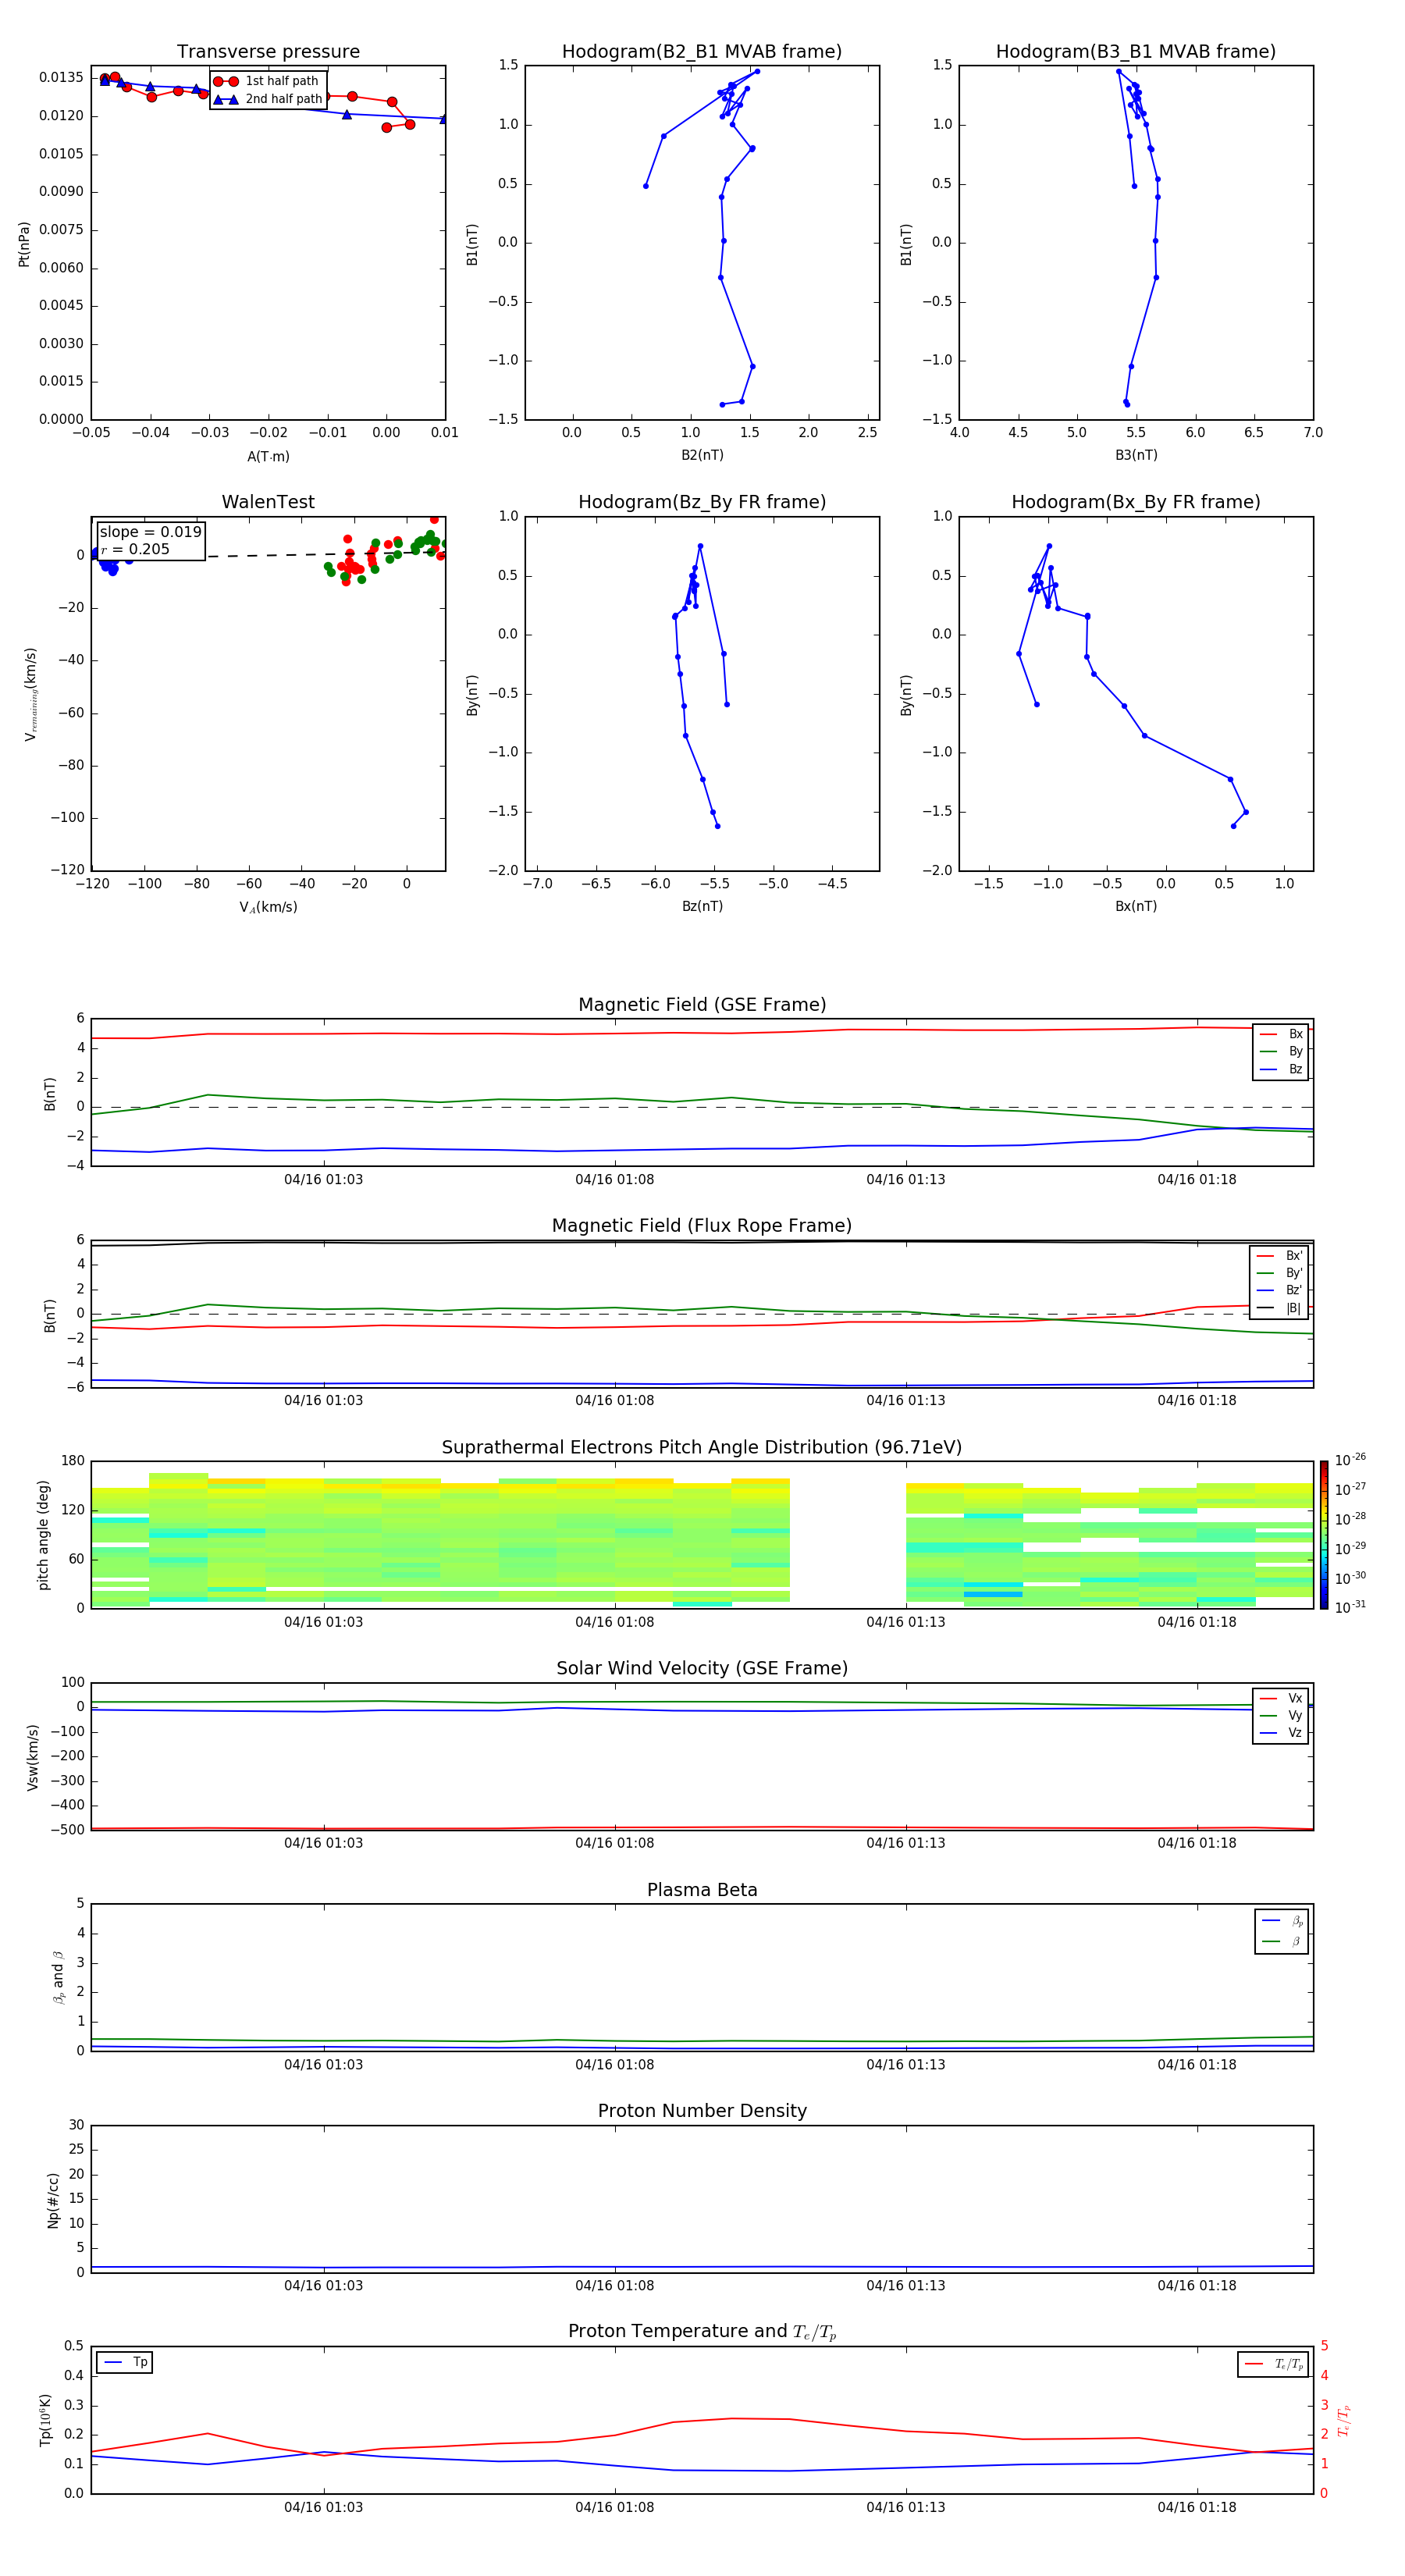The image size is (1405, 2576).
Task: Click the 'Np(#/cc)' y-axis label
Action: coord(53,2200)
